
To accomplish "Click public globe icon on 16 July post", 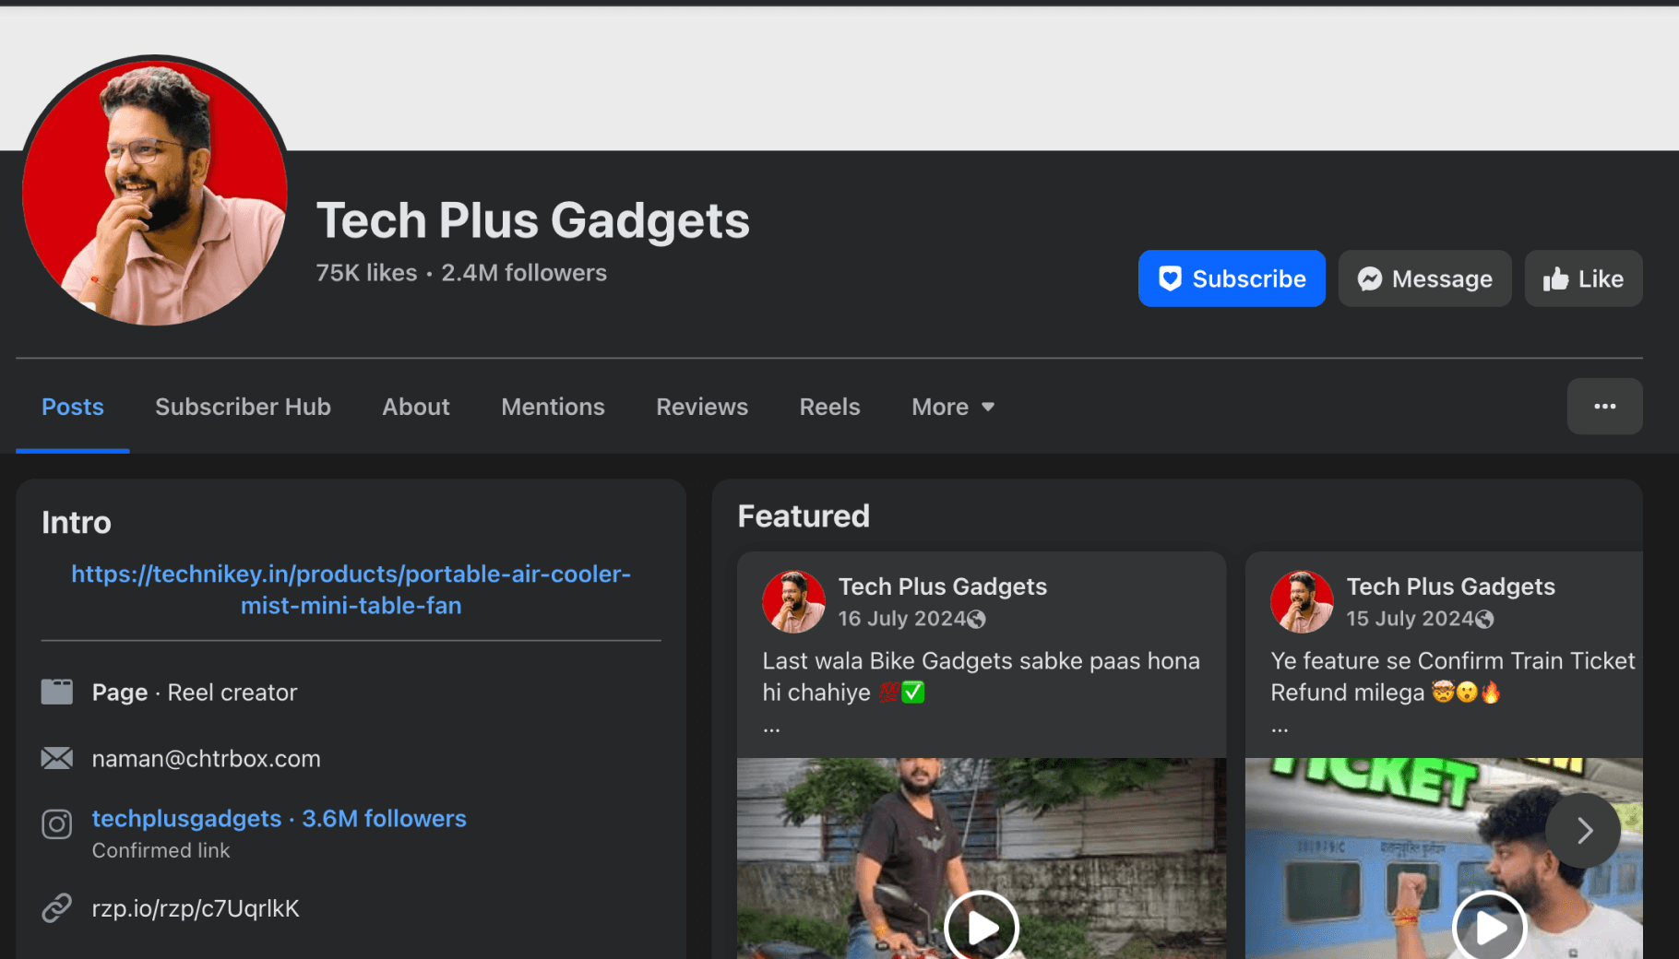I will 976,620.
